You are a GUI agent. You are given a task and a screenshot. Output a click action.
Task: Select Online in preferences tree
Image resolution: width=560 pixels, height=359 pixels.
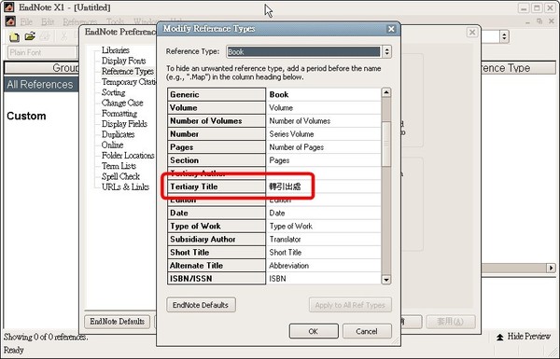112,145
